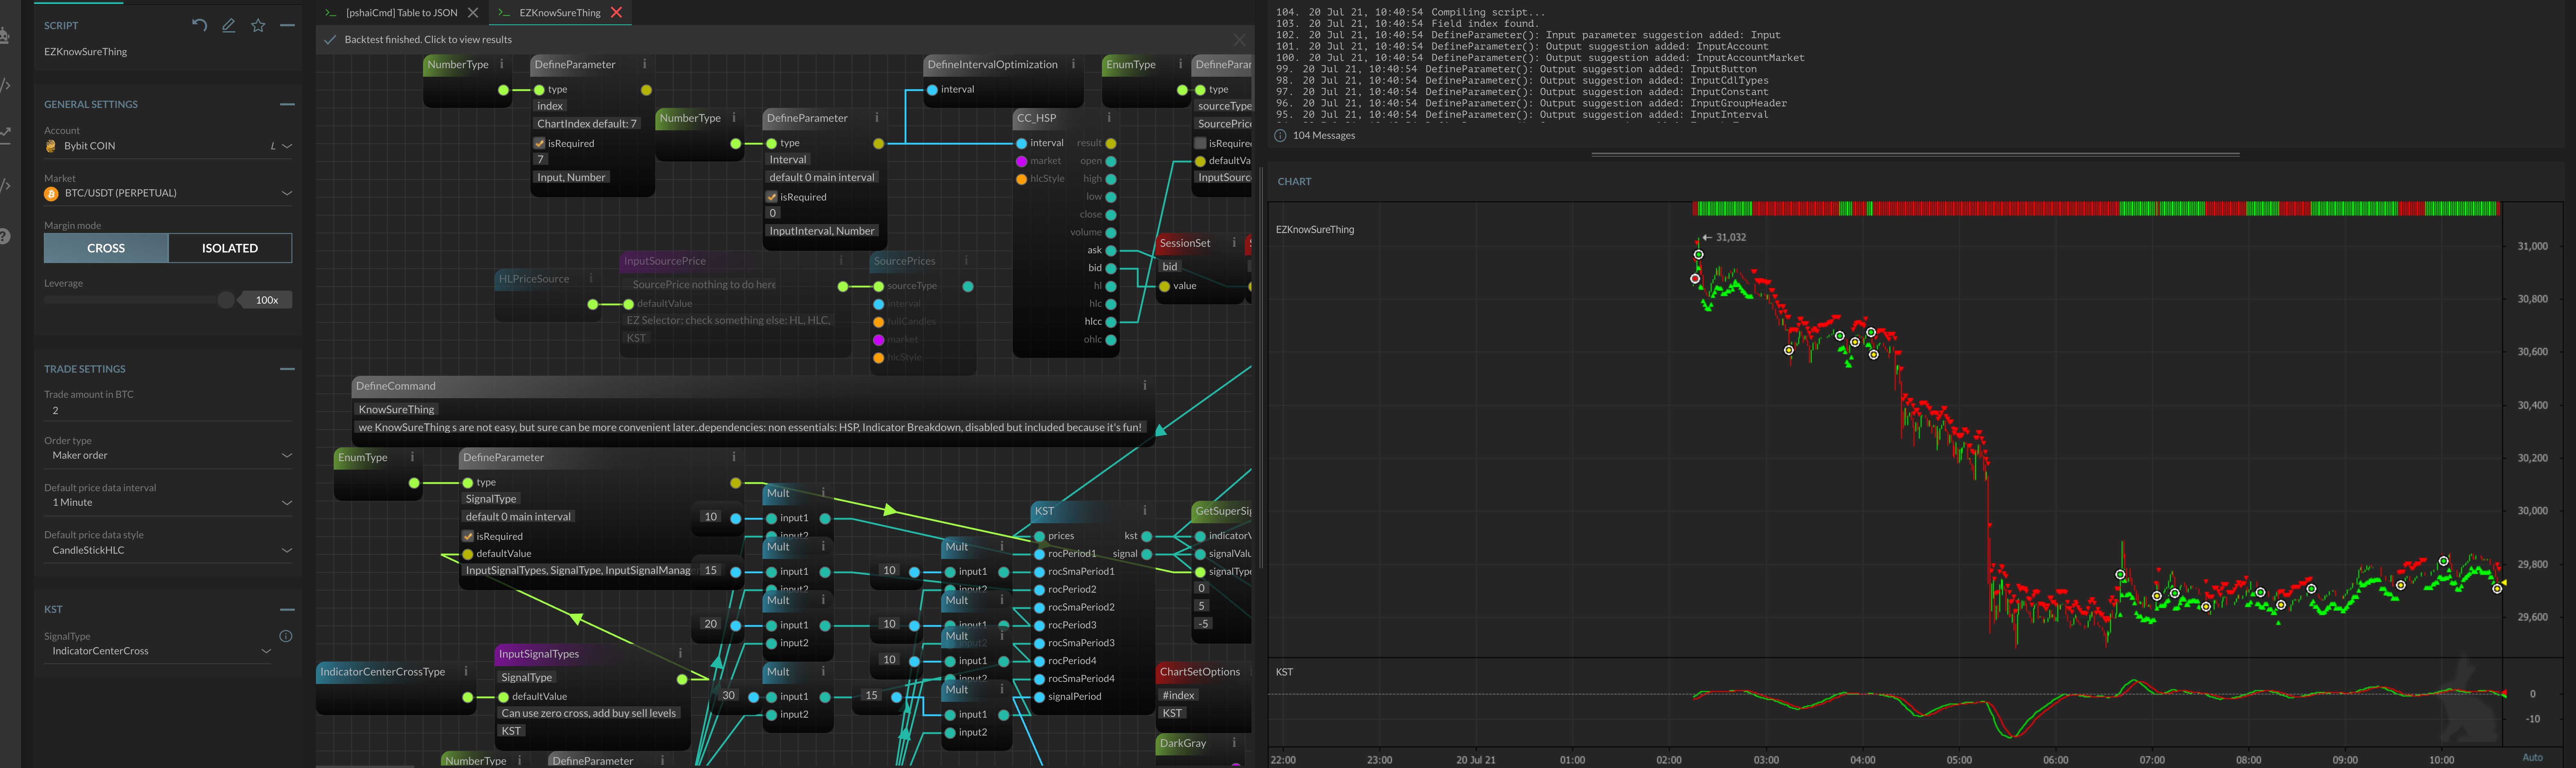
Task: Open the Order type dropdown
Action: pyautogui.click(x=168, y=455)
